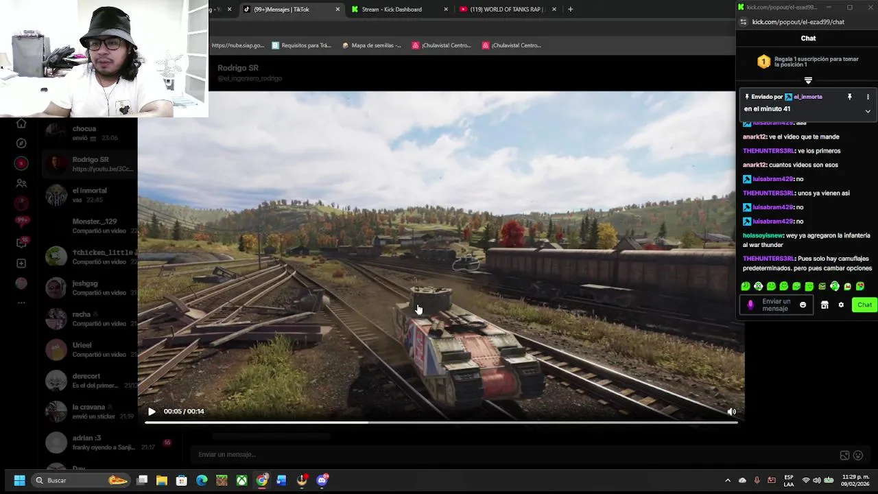Open jeshgsg conversation
878x494 pixels.
pos(89,287)
